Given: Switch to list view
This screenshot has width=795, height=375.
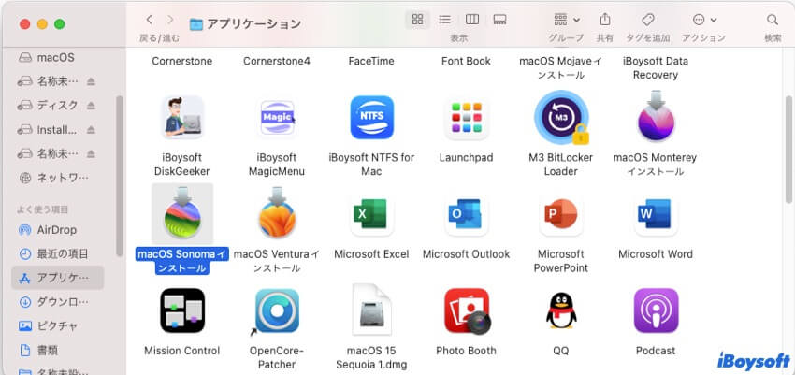Looking at the screenshot, I should coord(444,20).
